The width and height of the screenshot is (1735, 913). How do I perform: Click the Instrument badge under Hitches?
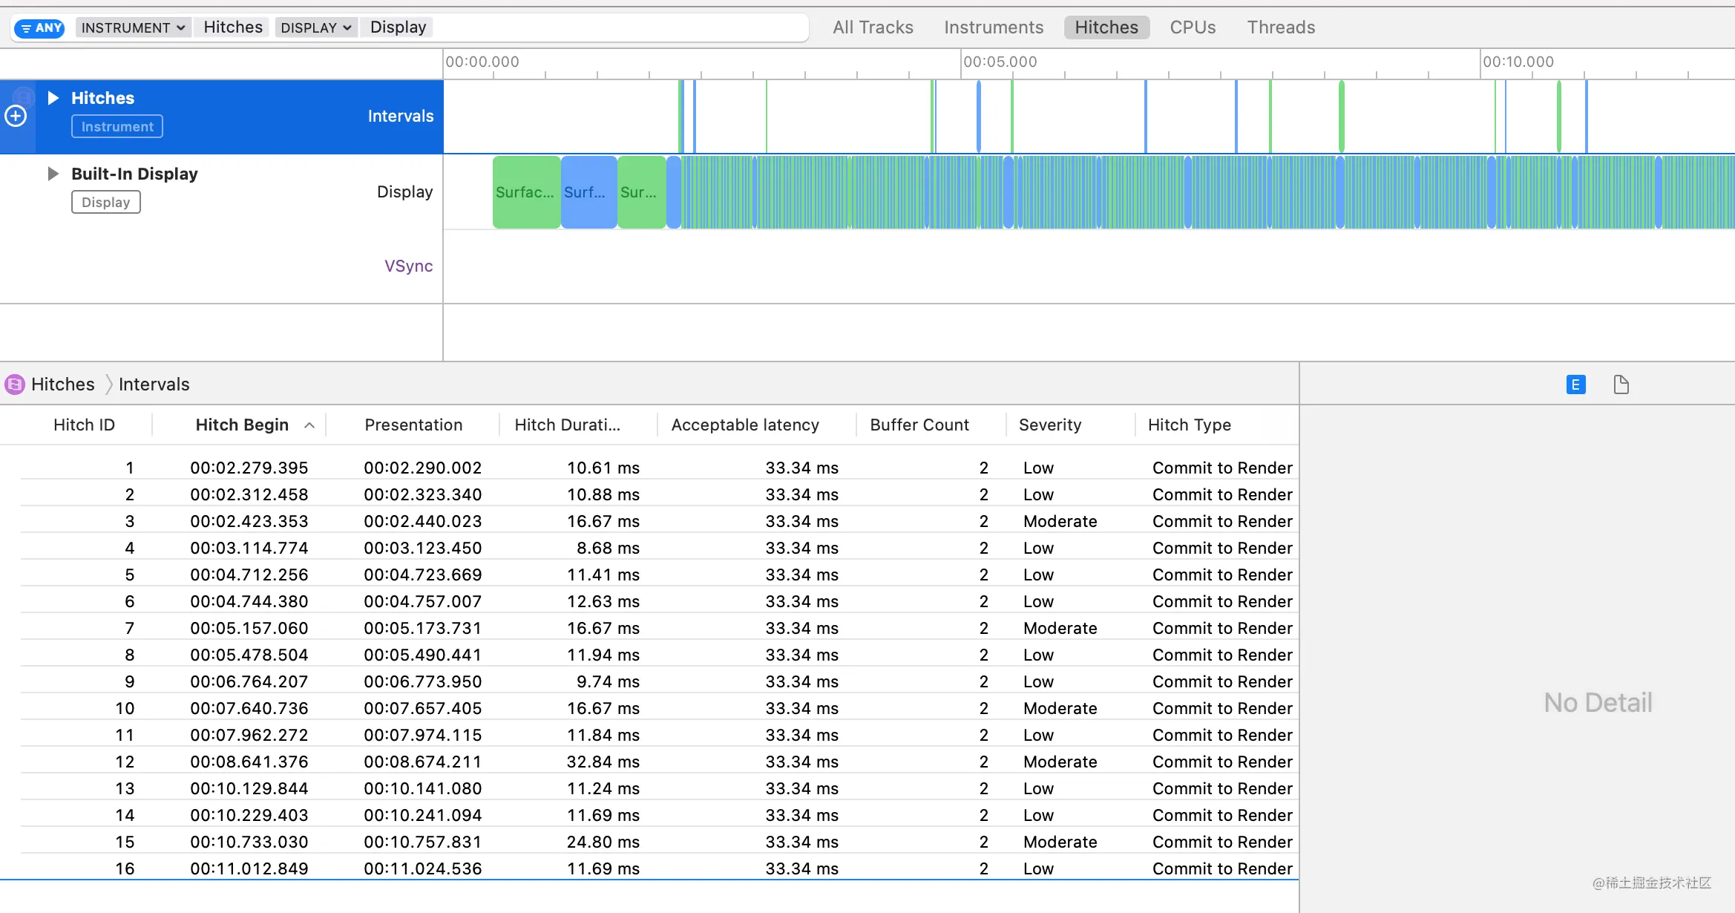(x=117, y=127)
